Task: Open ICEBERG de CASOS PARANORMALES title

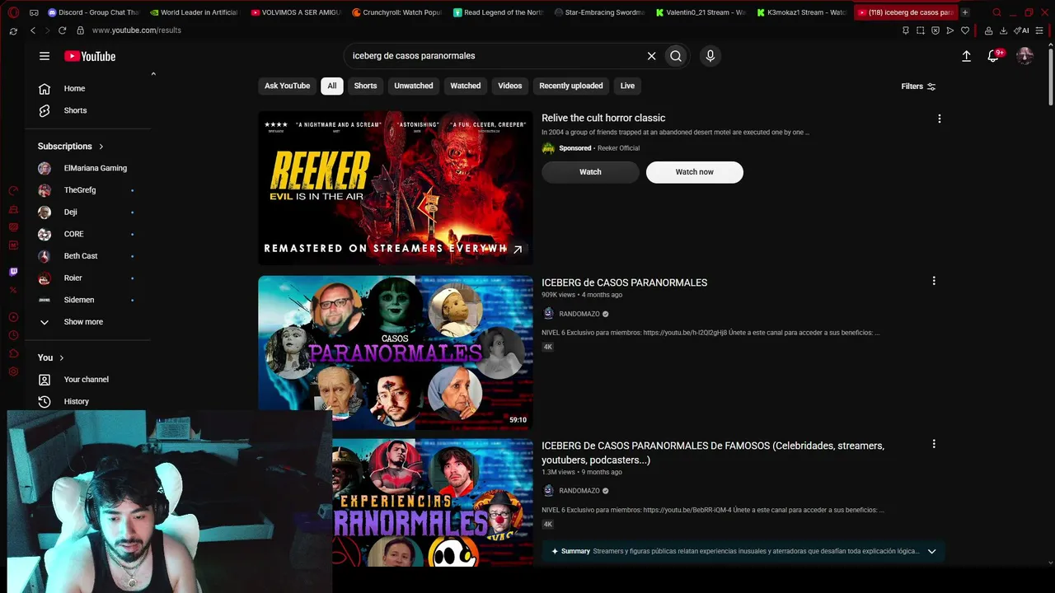Action: [x=624, y=282]
